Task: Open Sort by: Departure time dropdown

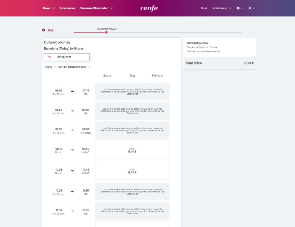Action: [x=74, y=67]
